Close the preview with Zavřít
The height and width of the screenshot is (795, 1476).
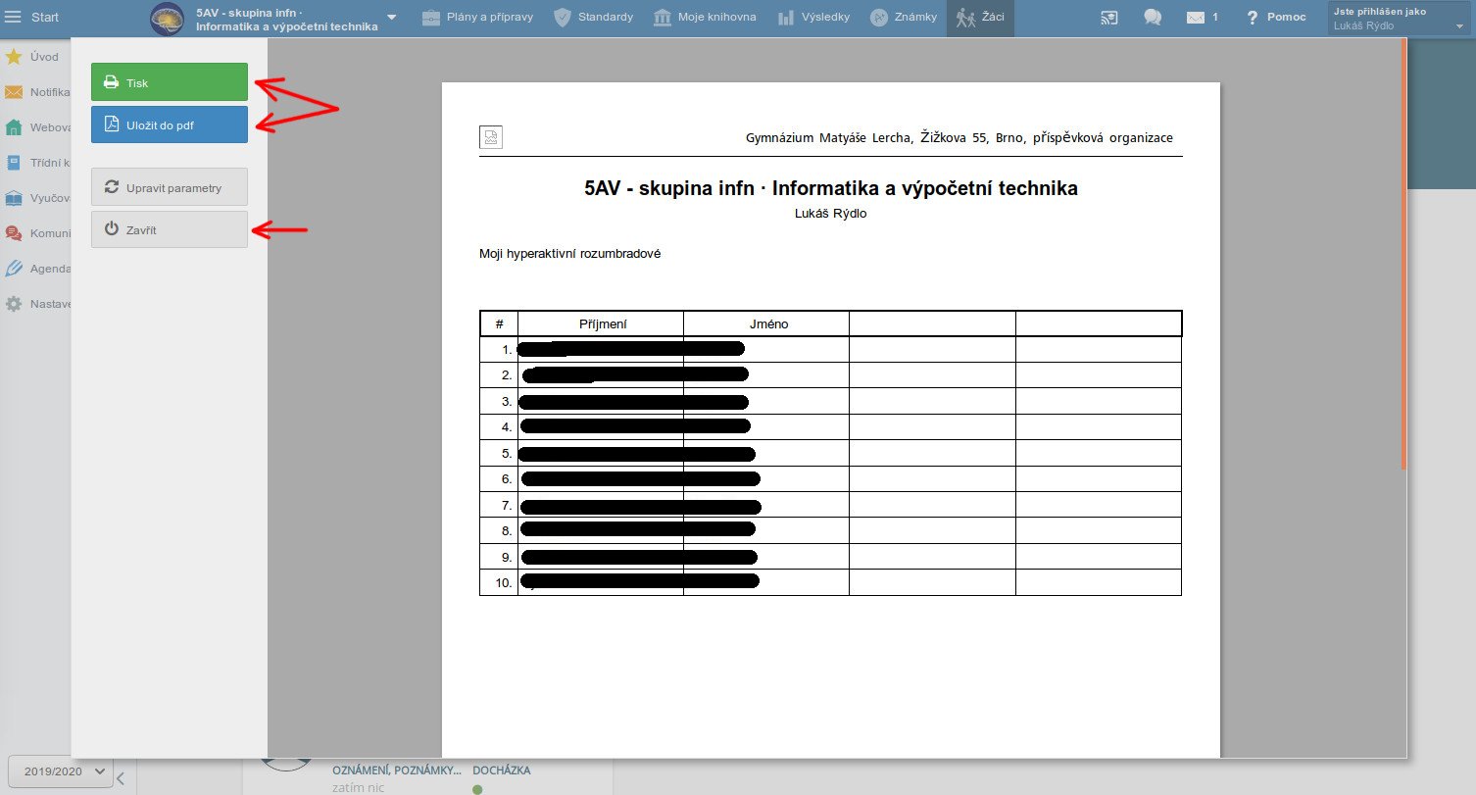click(169, 229)
